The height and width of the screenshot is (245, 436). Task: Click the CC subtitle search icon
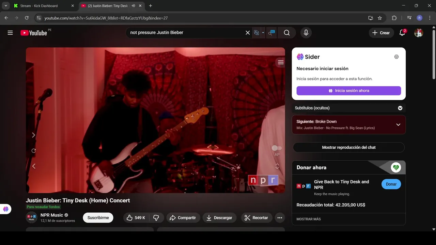click(271, 33)
